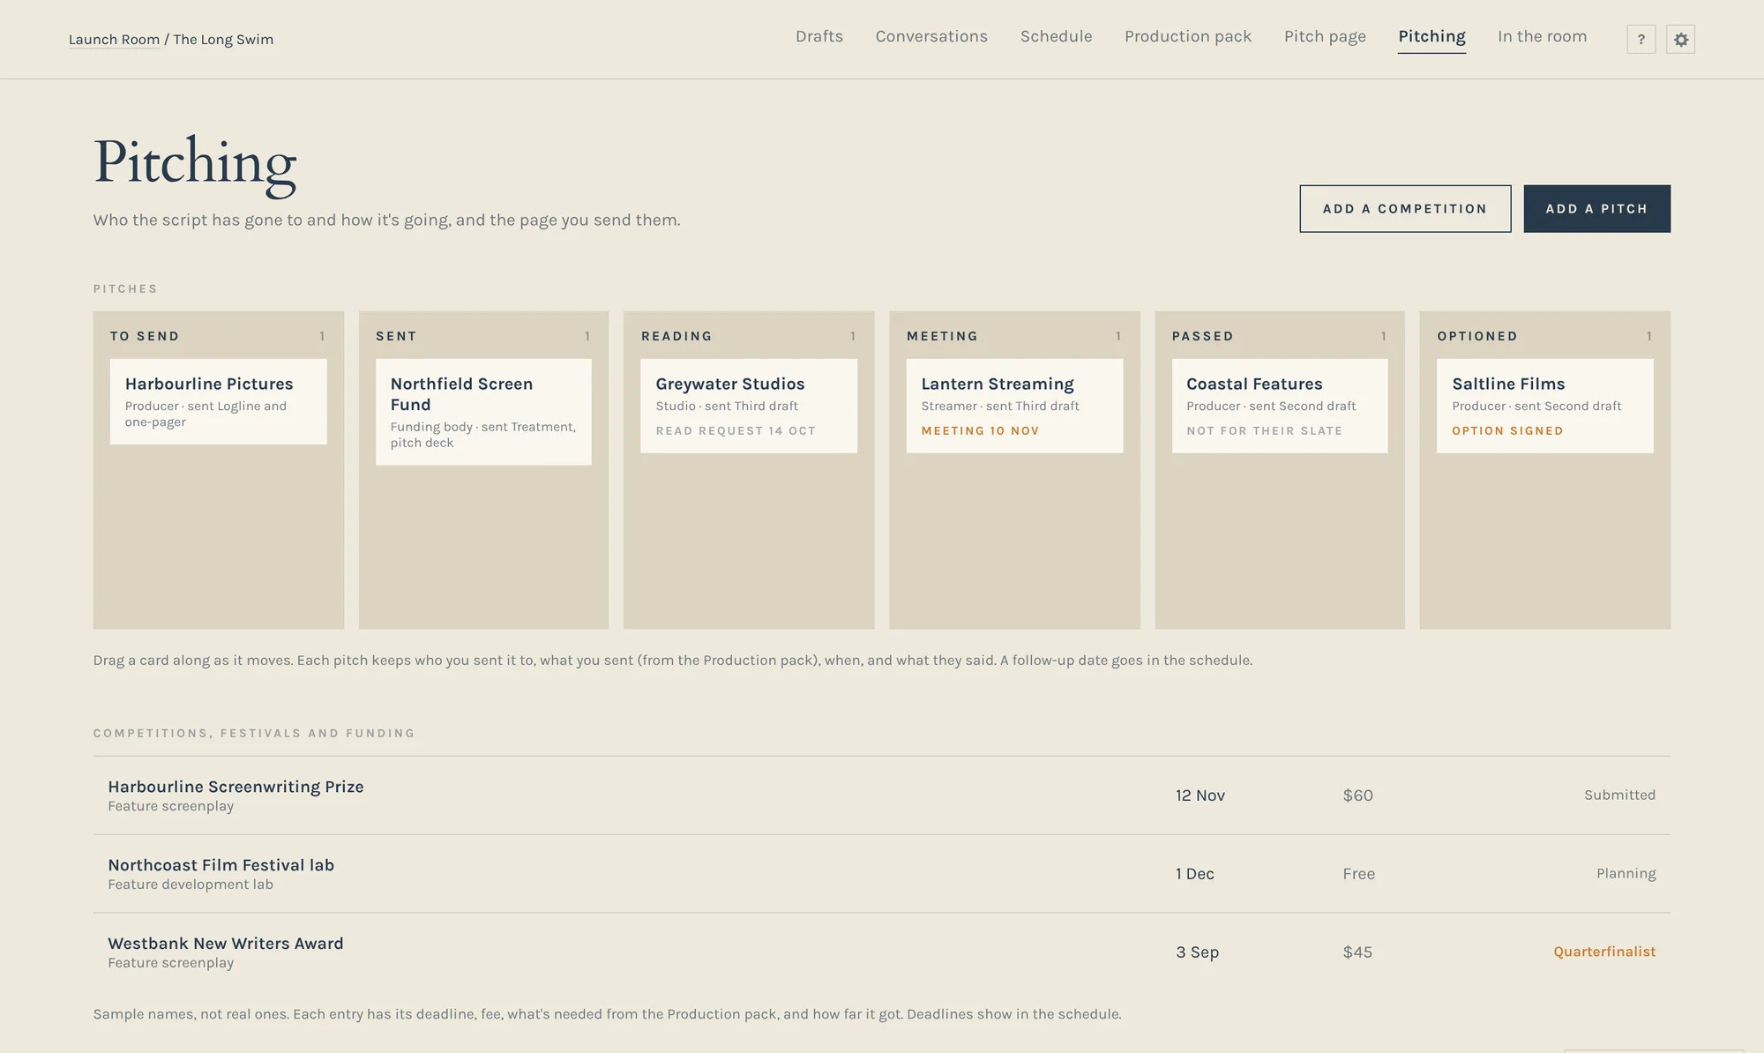
Task: Click the Free fee value
Action: [x=1358, y=874]
